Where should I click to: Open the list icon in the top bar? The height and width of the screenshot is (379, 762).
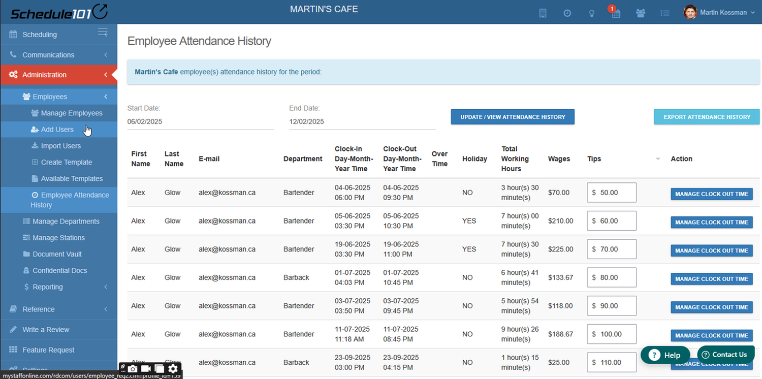click(x=665, y=13)
